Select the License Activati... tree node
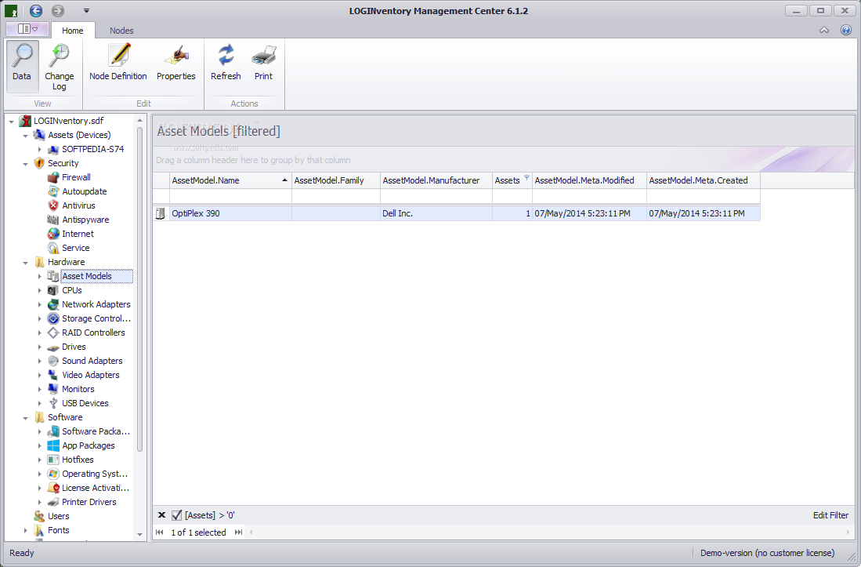This screenshot has height=567, width=861. coord(96,488)
